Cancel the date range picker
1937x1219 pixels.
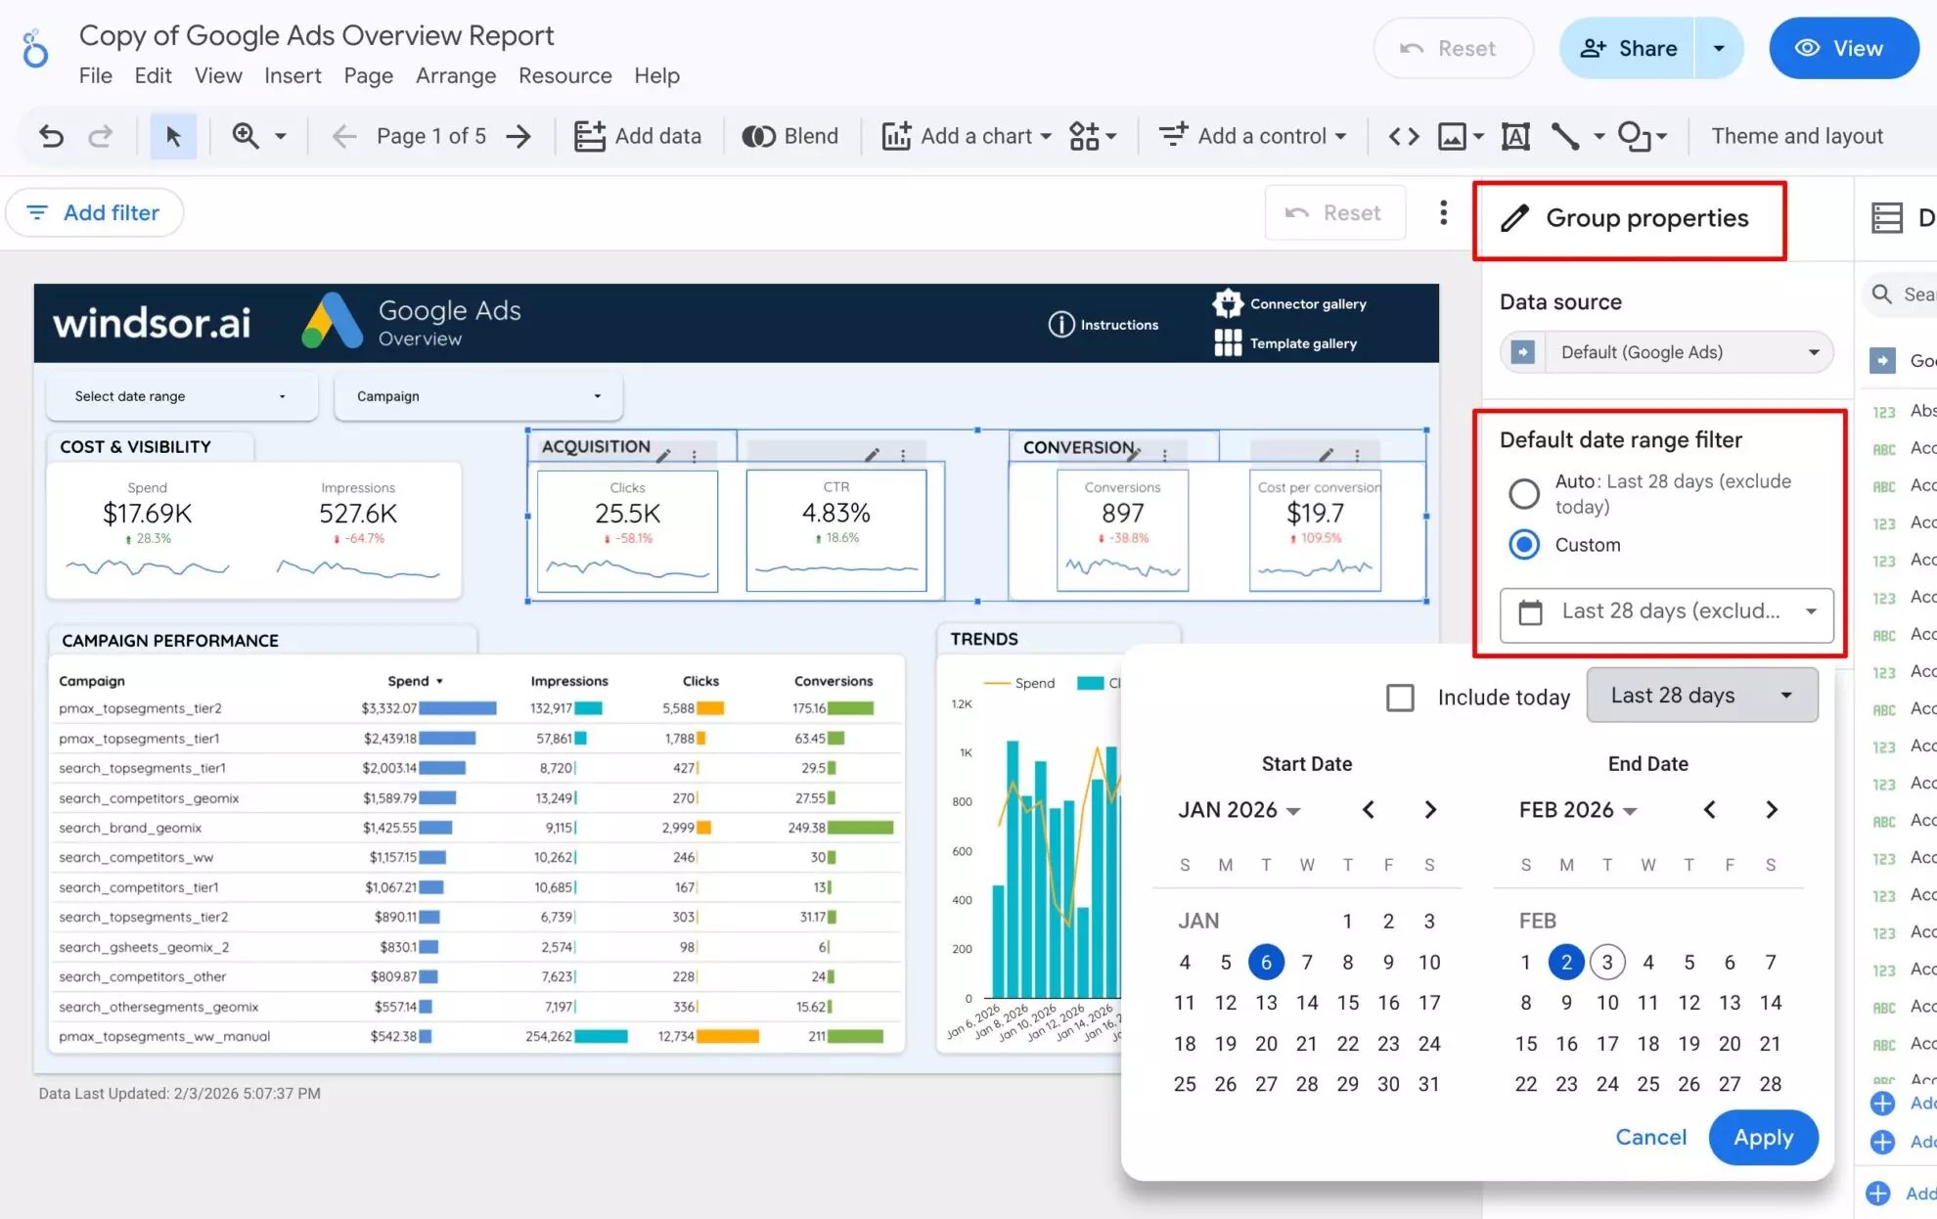(x=1650, y=1137)
